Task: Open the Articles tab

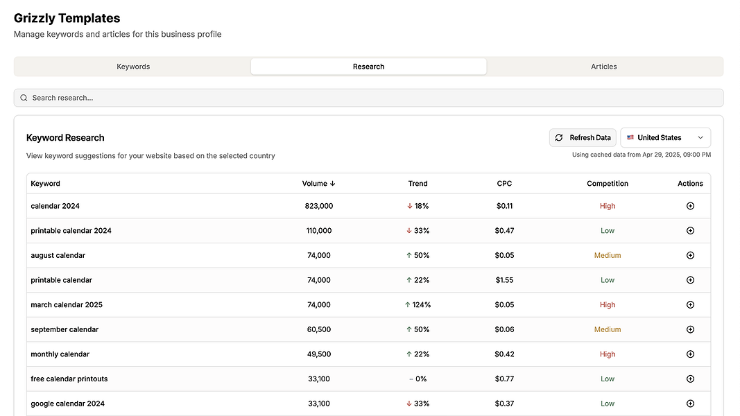Action: (603, 67)
